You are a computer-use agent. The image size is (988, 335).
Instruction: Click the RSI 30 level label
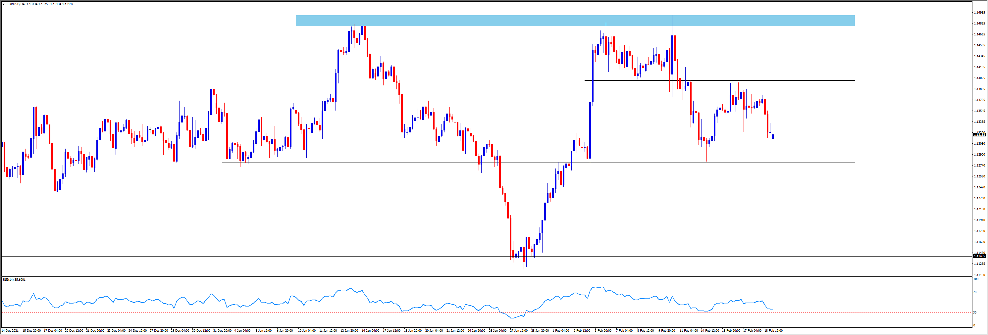[x=974, y=312]
